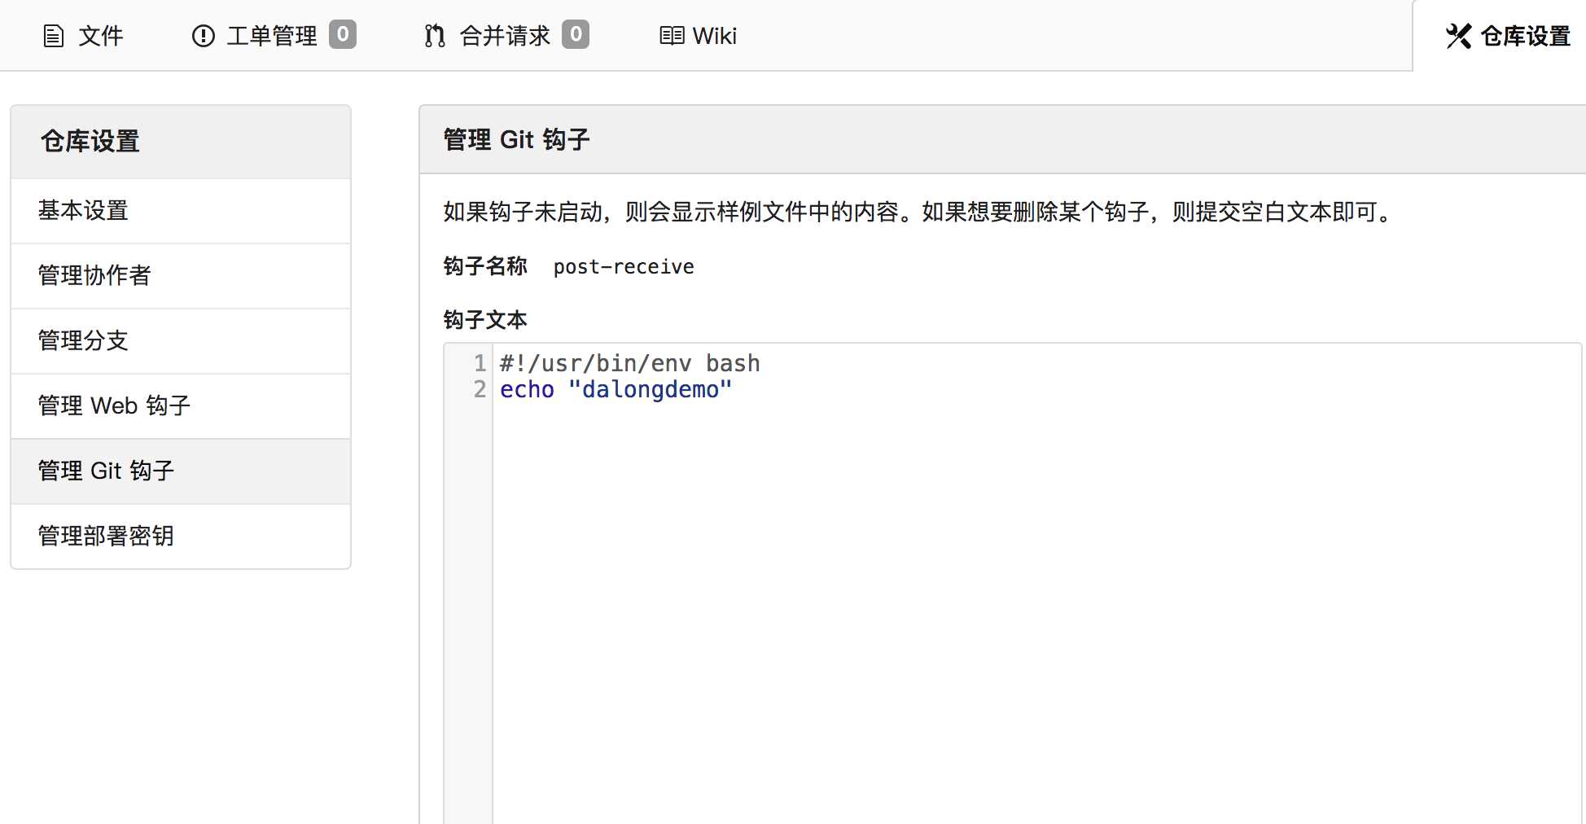Click the 文件 file document icon
The height and width of the screenshot is (824, 1586).
coord(54,37)
